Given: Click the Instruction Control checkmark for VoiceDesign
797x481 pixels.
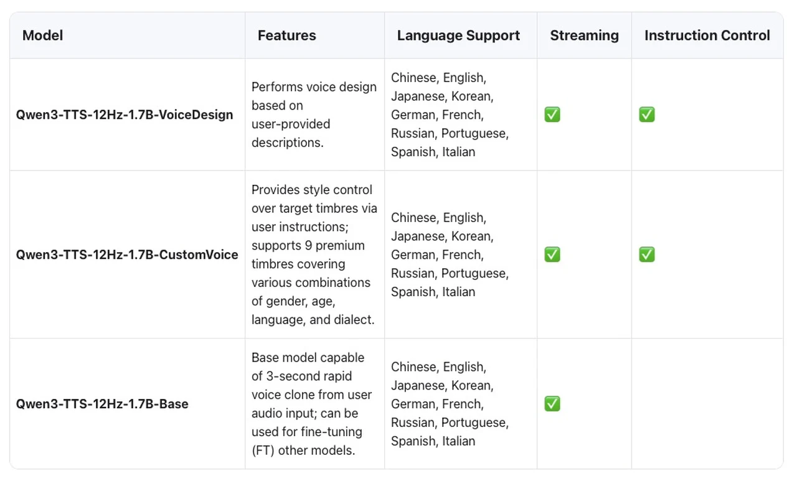Looking at the screenshot, I should [x=646, y=114].
